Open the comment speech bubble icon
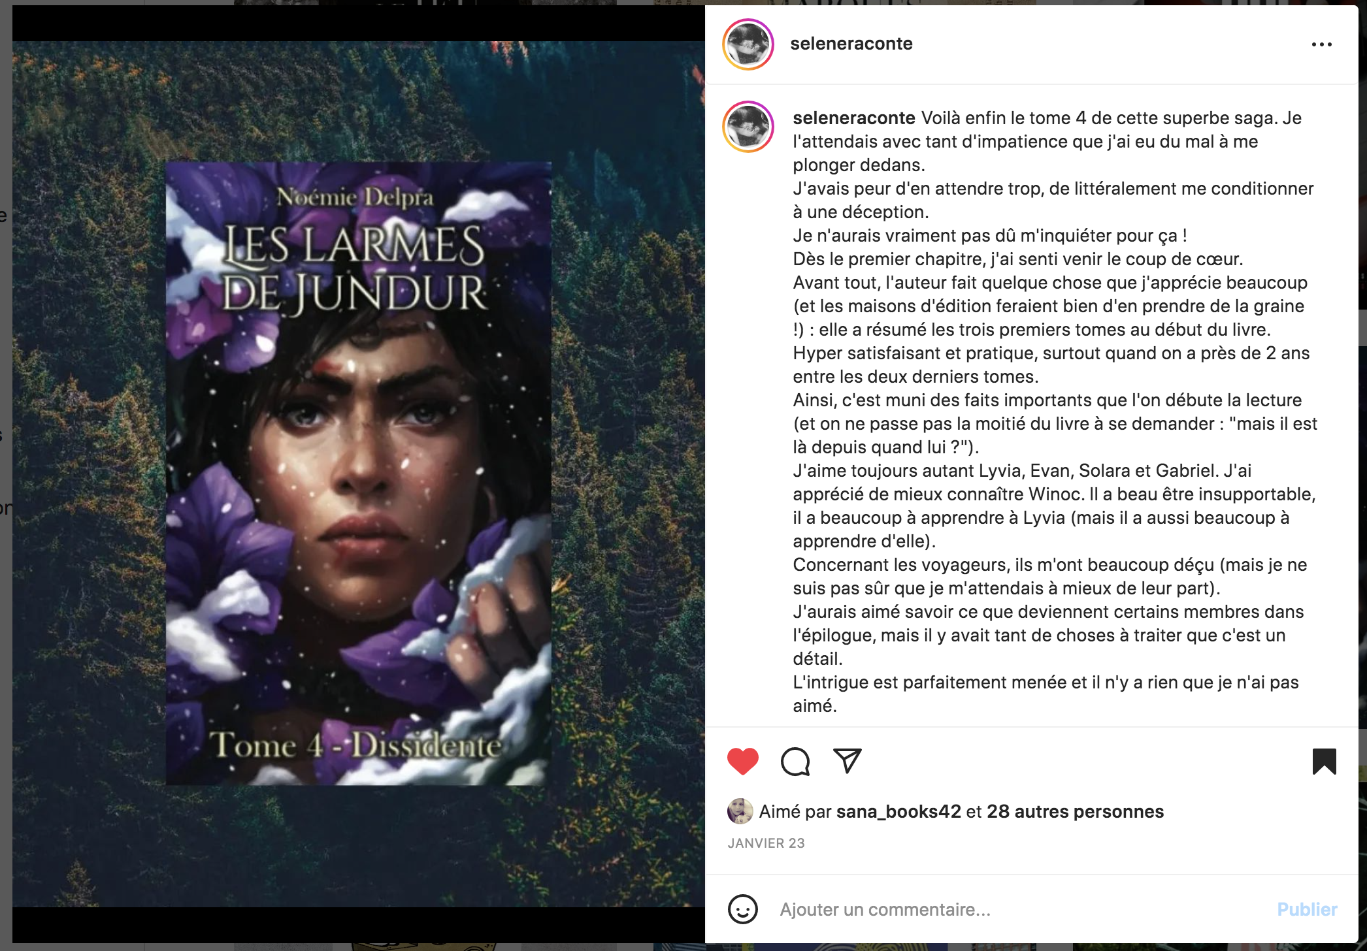1367x951 pixels. point(795,761)
